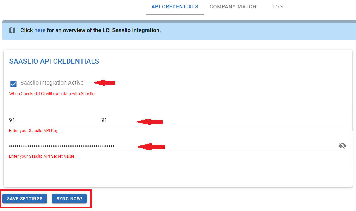Click the "Enter your Saaslio API Key" hint
Image resolution: width=356 pixels, height=211 pixels.
coord(33,131)
